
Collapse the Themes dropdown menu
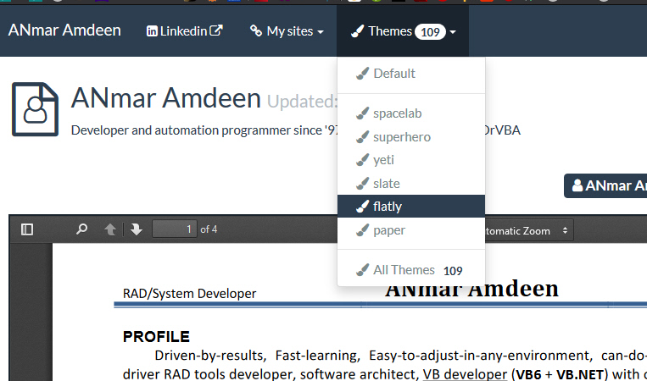click(403, 31)
